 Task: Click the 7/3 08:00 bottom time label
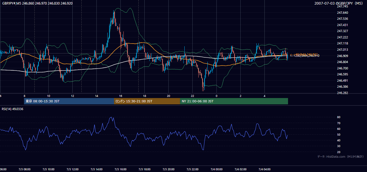point(24,169)
